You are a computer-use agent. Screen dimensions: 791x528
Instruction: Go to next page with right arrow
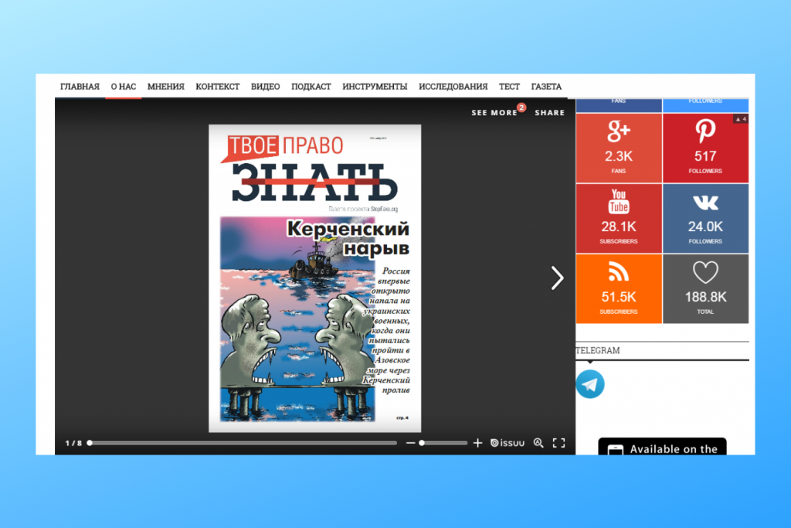tap(557, 278)
